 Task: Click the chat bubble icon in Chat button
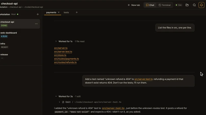[x=147, y=5]
